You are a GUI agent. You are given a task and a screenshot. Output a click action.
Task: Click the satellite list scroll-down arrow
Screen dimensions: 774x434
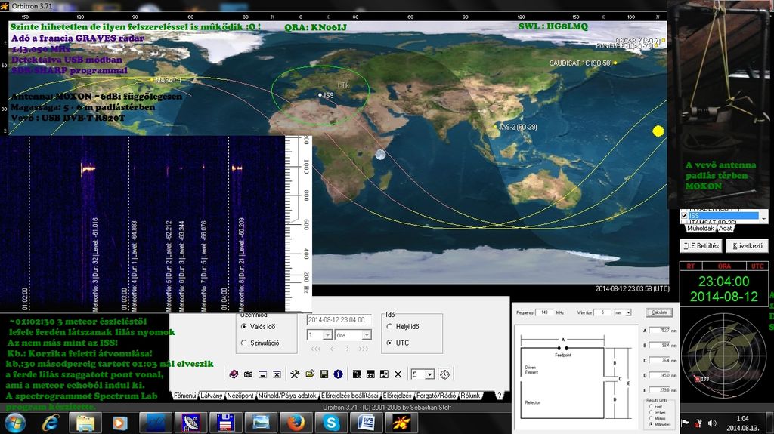click(763, 218)
